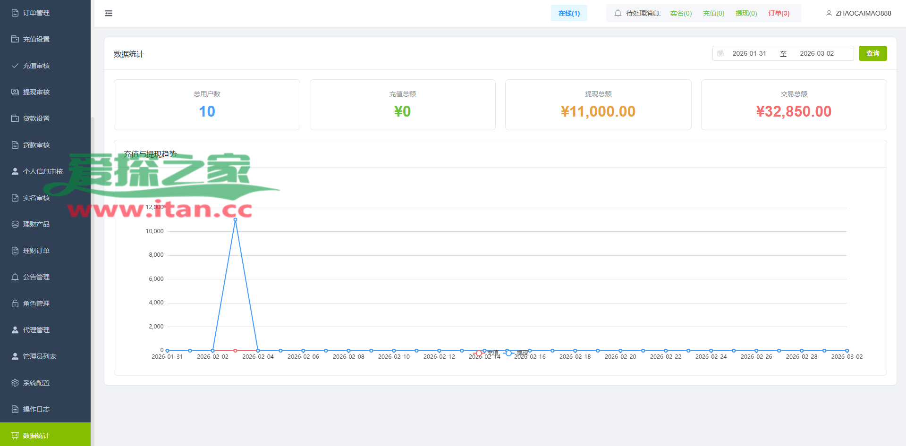Click the start date field 2026-01-31
The width and height of the screenshot is (906, 446).
(749, 54)
